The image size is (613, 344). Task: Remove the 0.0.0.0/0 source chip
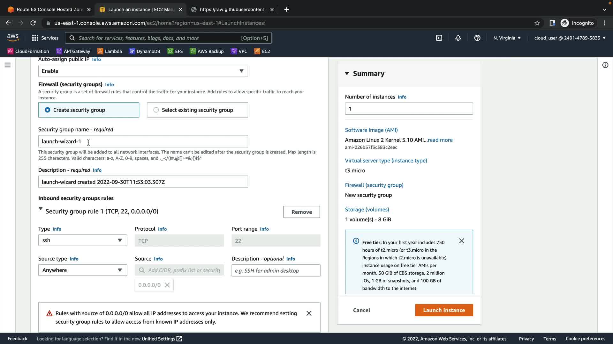tap(167, 285)
